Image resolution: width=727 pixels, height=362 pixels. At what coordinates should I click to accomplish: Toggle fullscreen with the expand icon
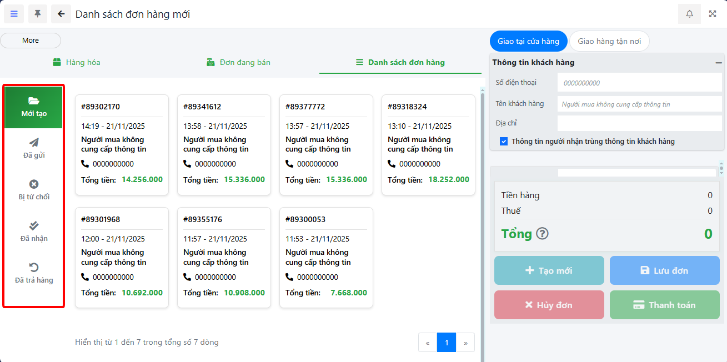pyautogui.click(x=713, y=14)
